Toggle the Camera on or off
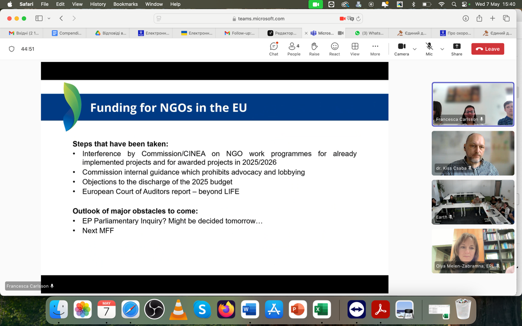The width and height of the screenshot is (522, 326). tap(401, 49)
